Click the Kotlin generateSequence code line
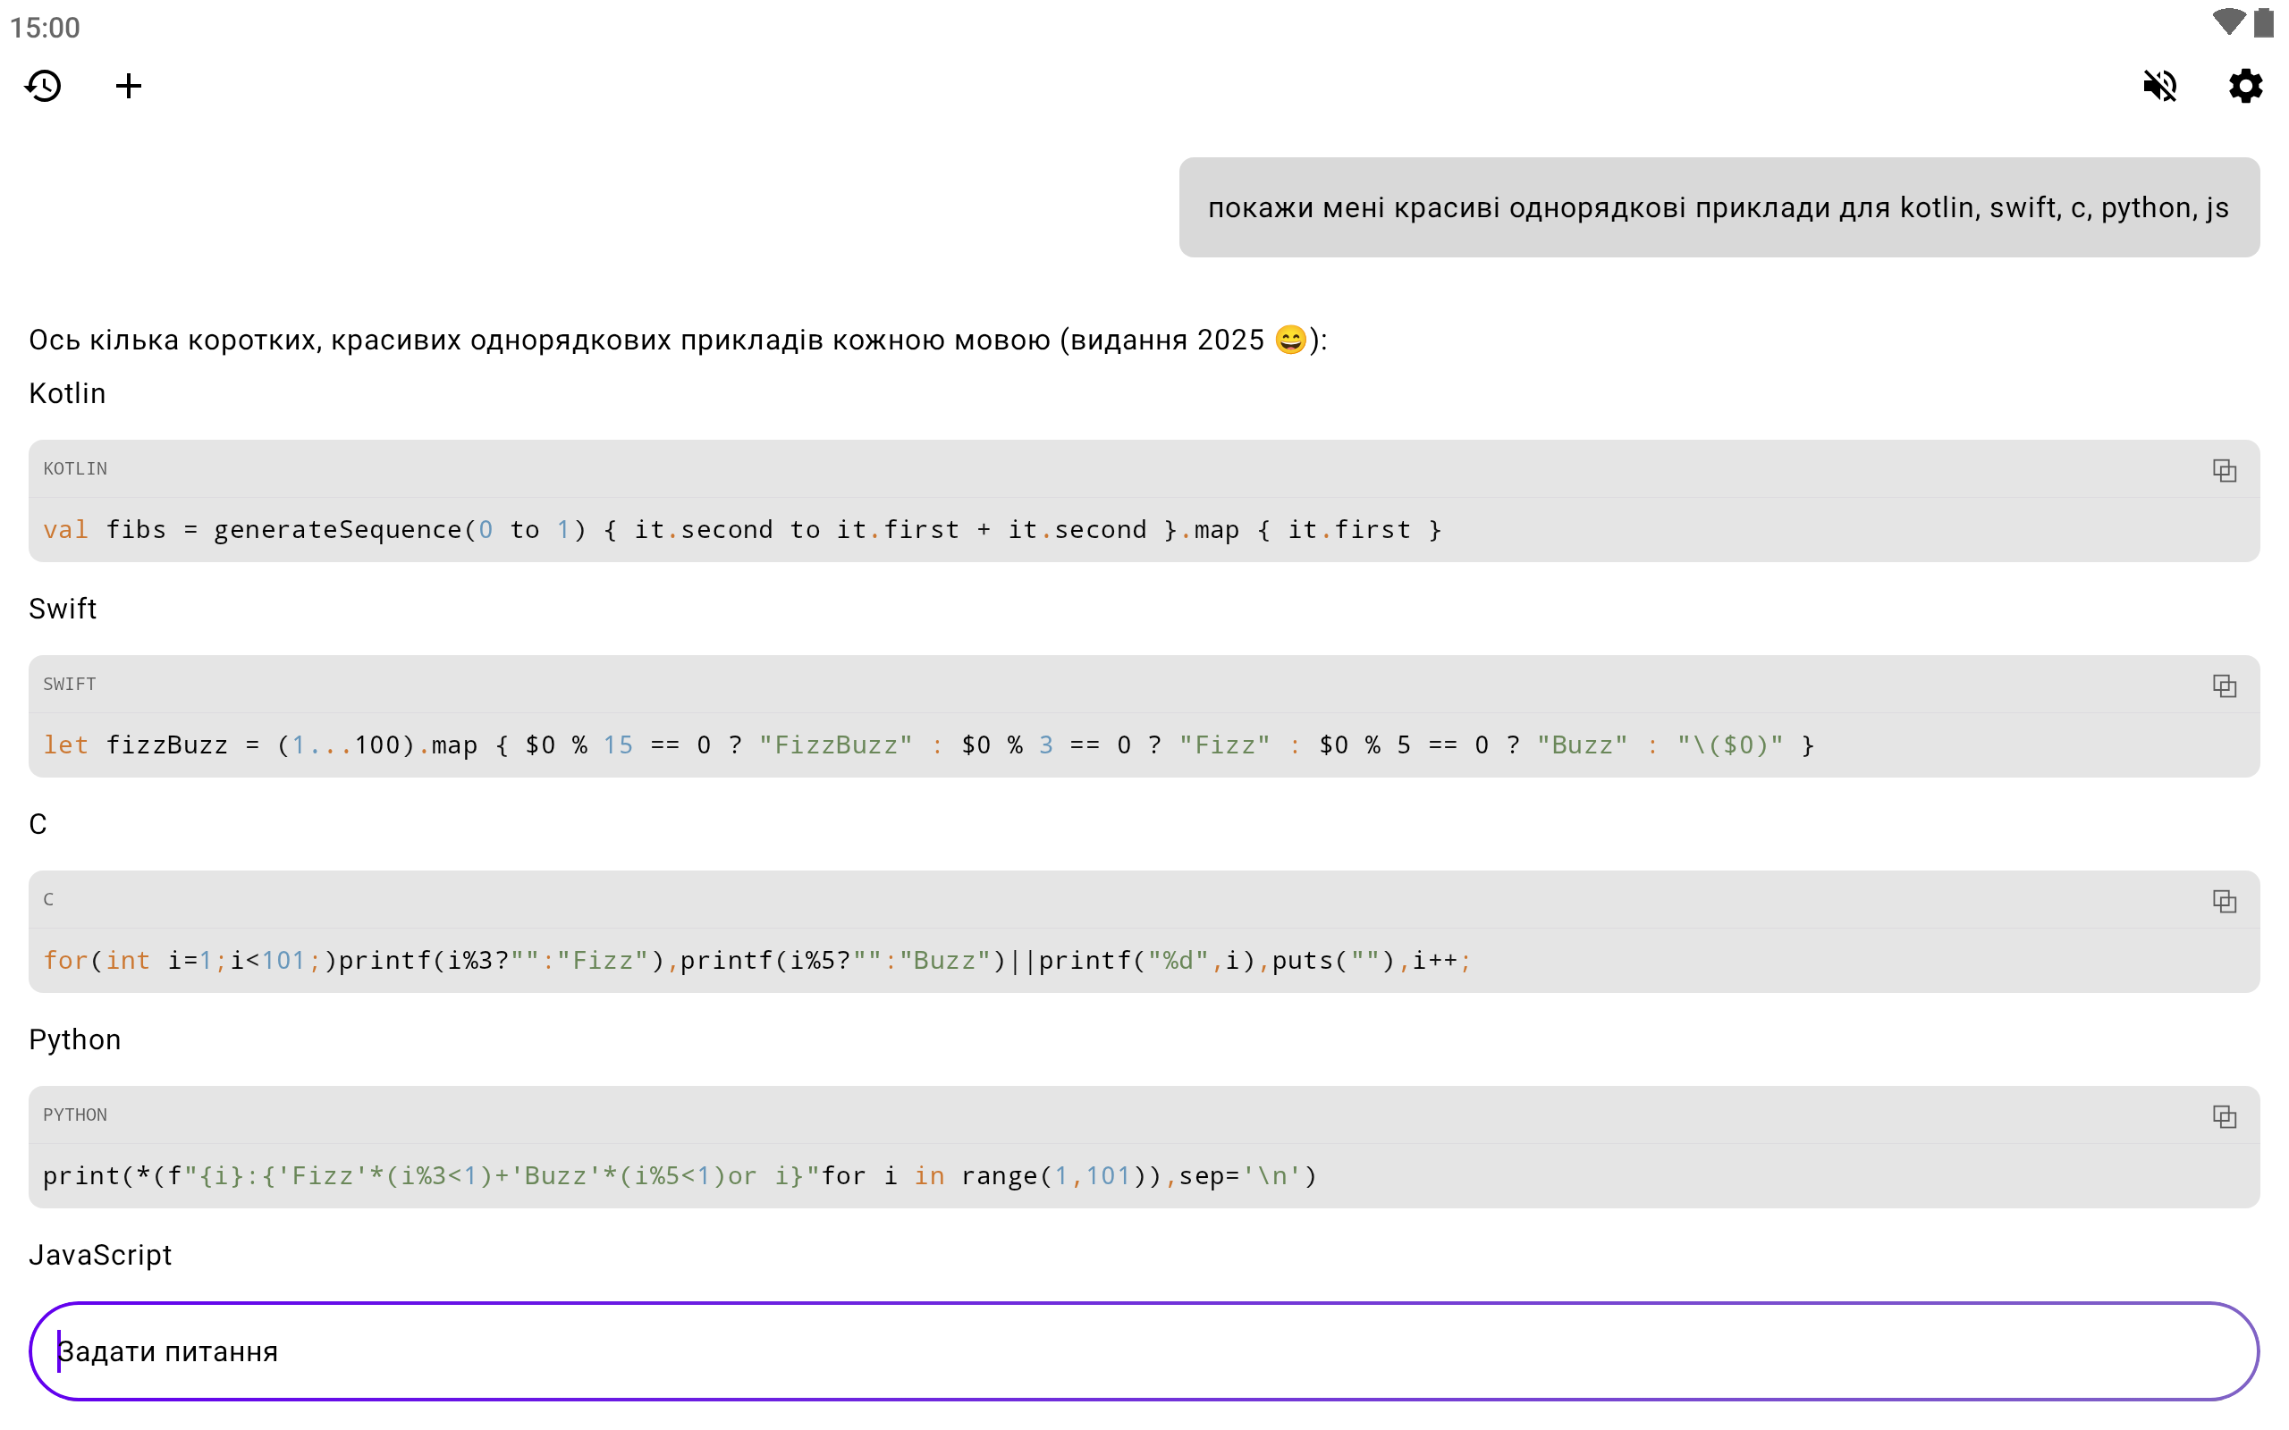This screenshot has height=1430, width=2289. [x=742, y=530]
